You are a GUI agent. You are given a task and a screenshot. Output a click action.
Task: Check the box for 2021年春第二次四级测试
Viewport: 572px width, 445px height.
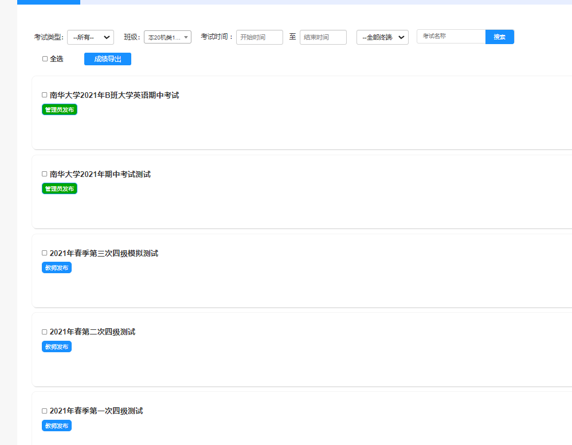tap(45, 332)
